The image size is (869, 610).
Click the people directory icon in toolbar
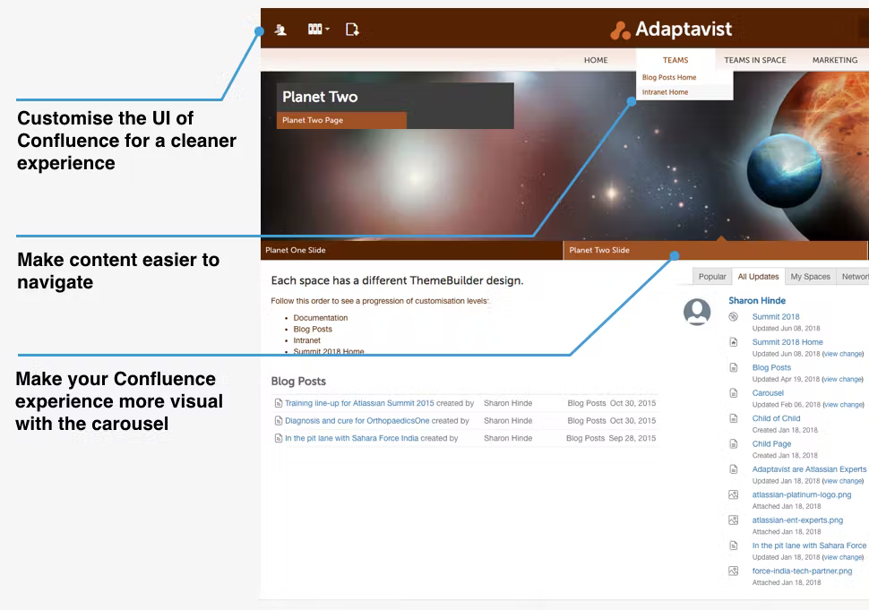[281, 30]
